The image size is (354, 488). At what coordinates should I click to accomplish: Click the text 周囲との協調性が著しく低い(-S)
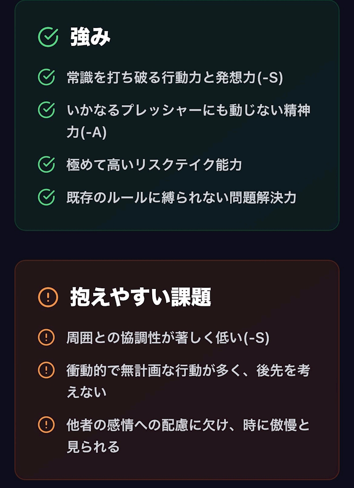click(168, 338)
